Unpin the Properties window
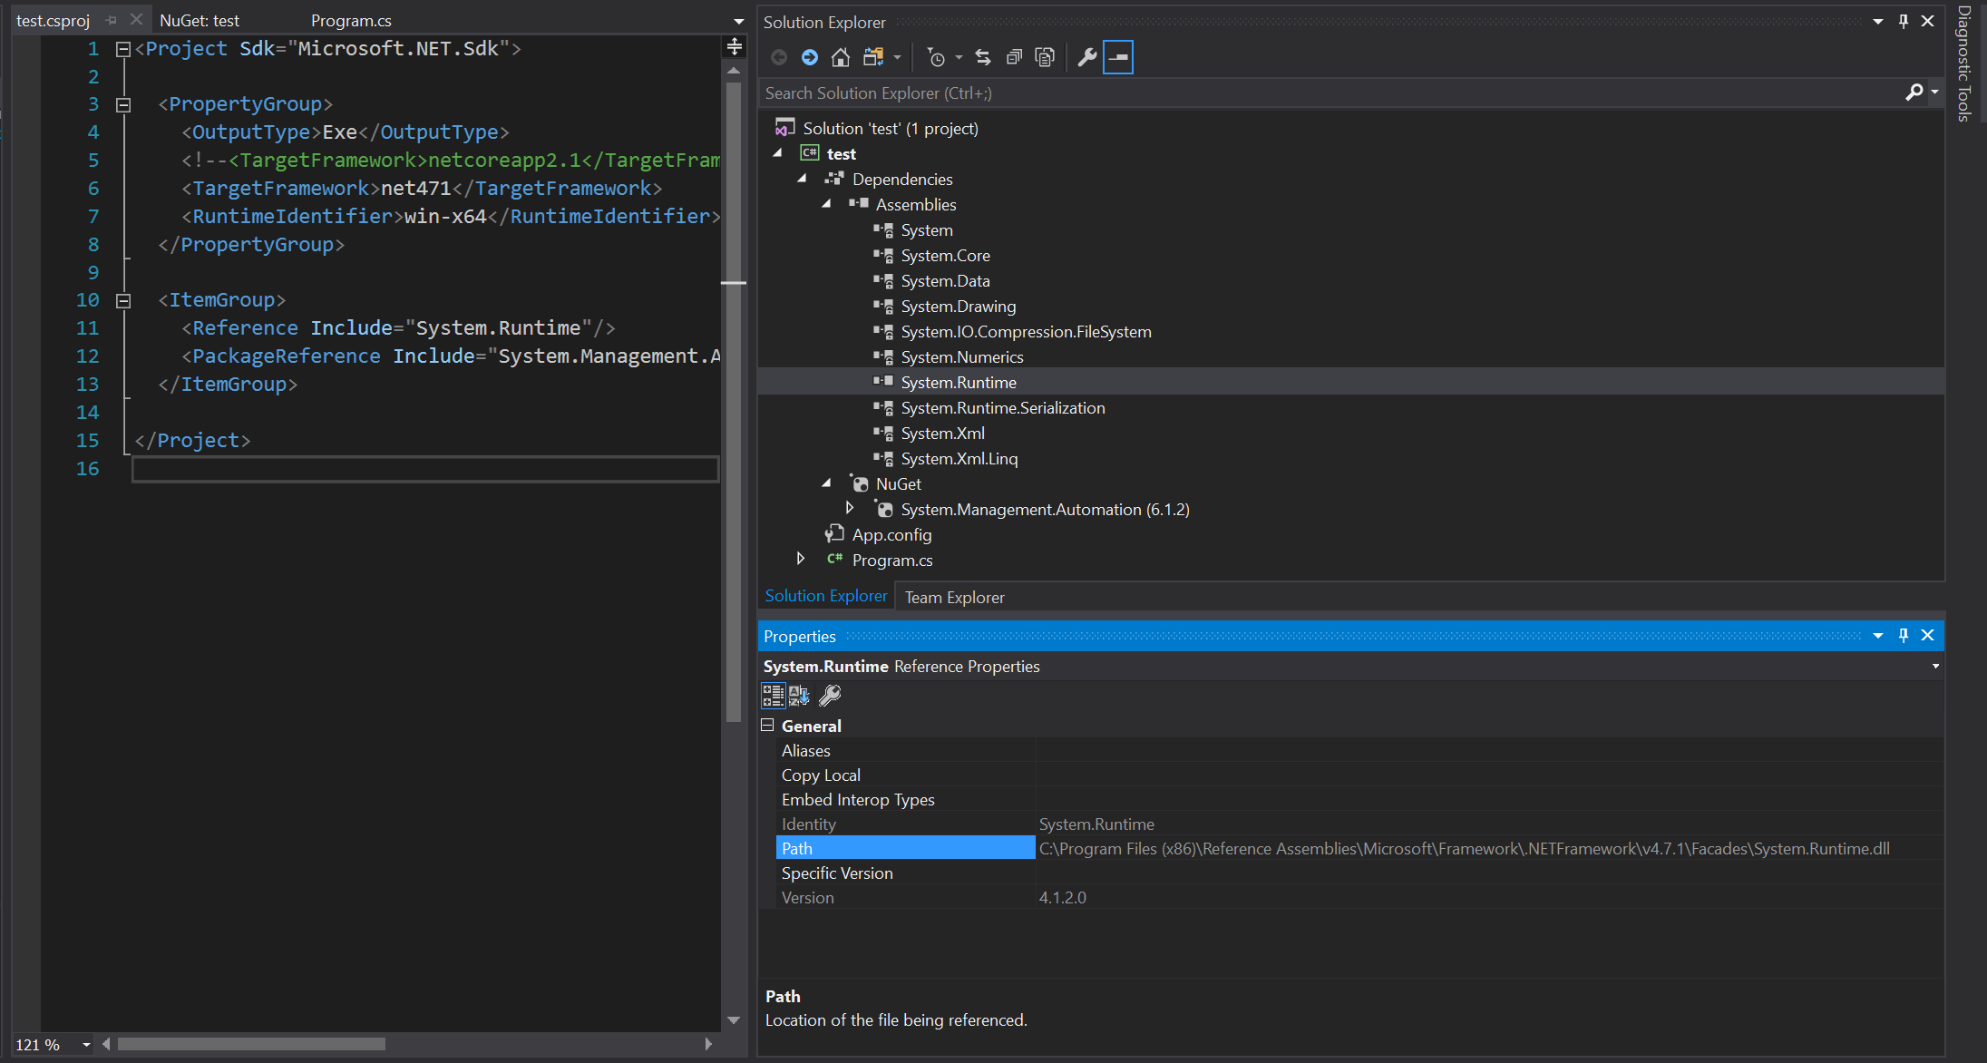This screenshot has height=1063, width=1987. point(1904,635)
